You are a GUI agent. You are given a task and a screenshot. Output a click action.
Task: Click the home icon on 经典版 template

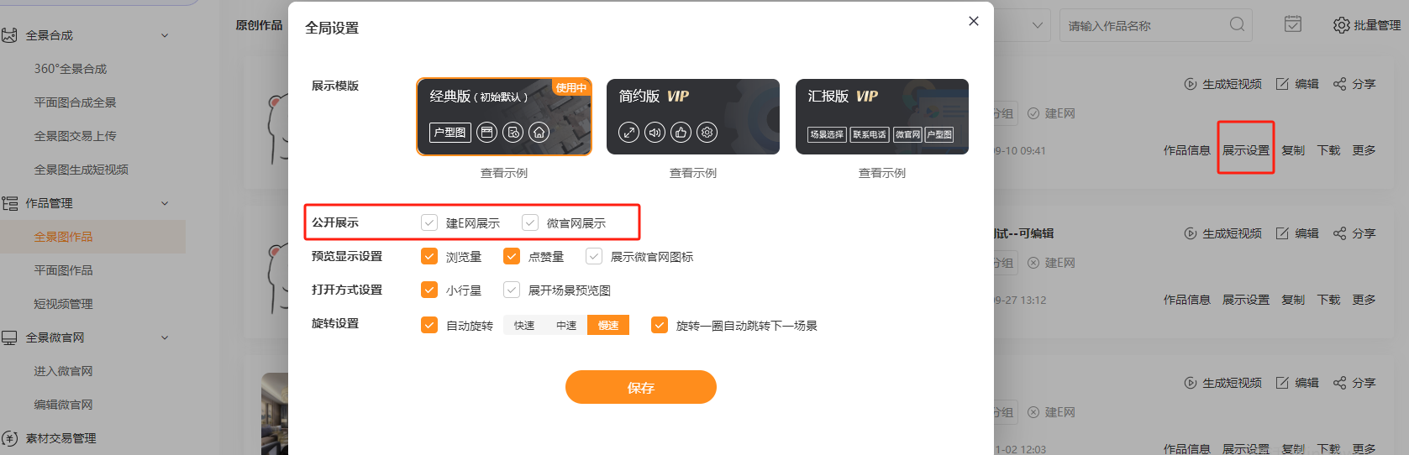(539, 133)
